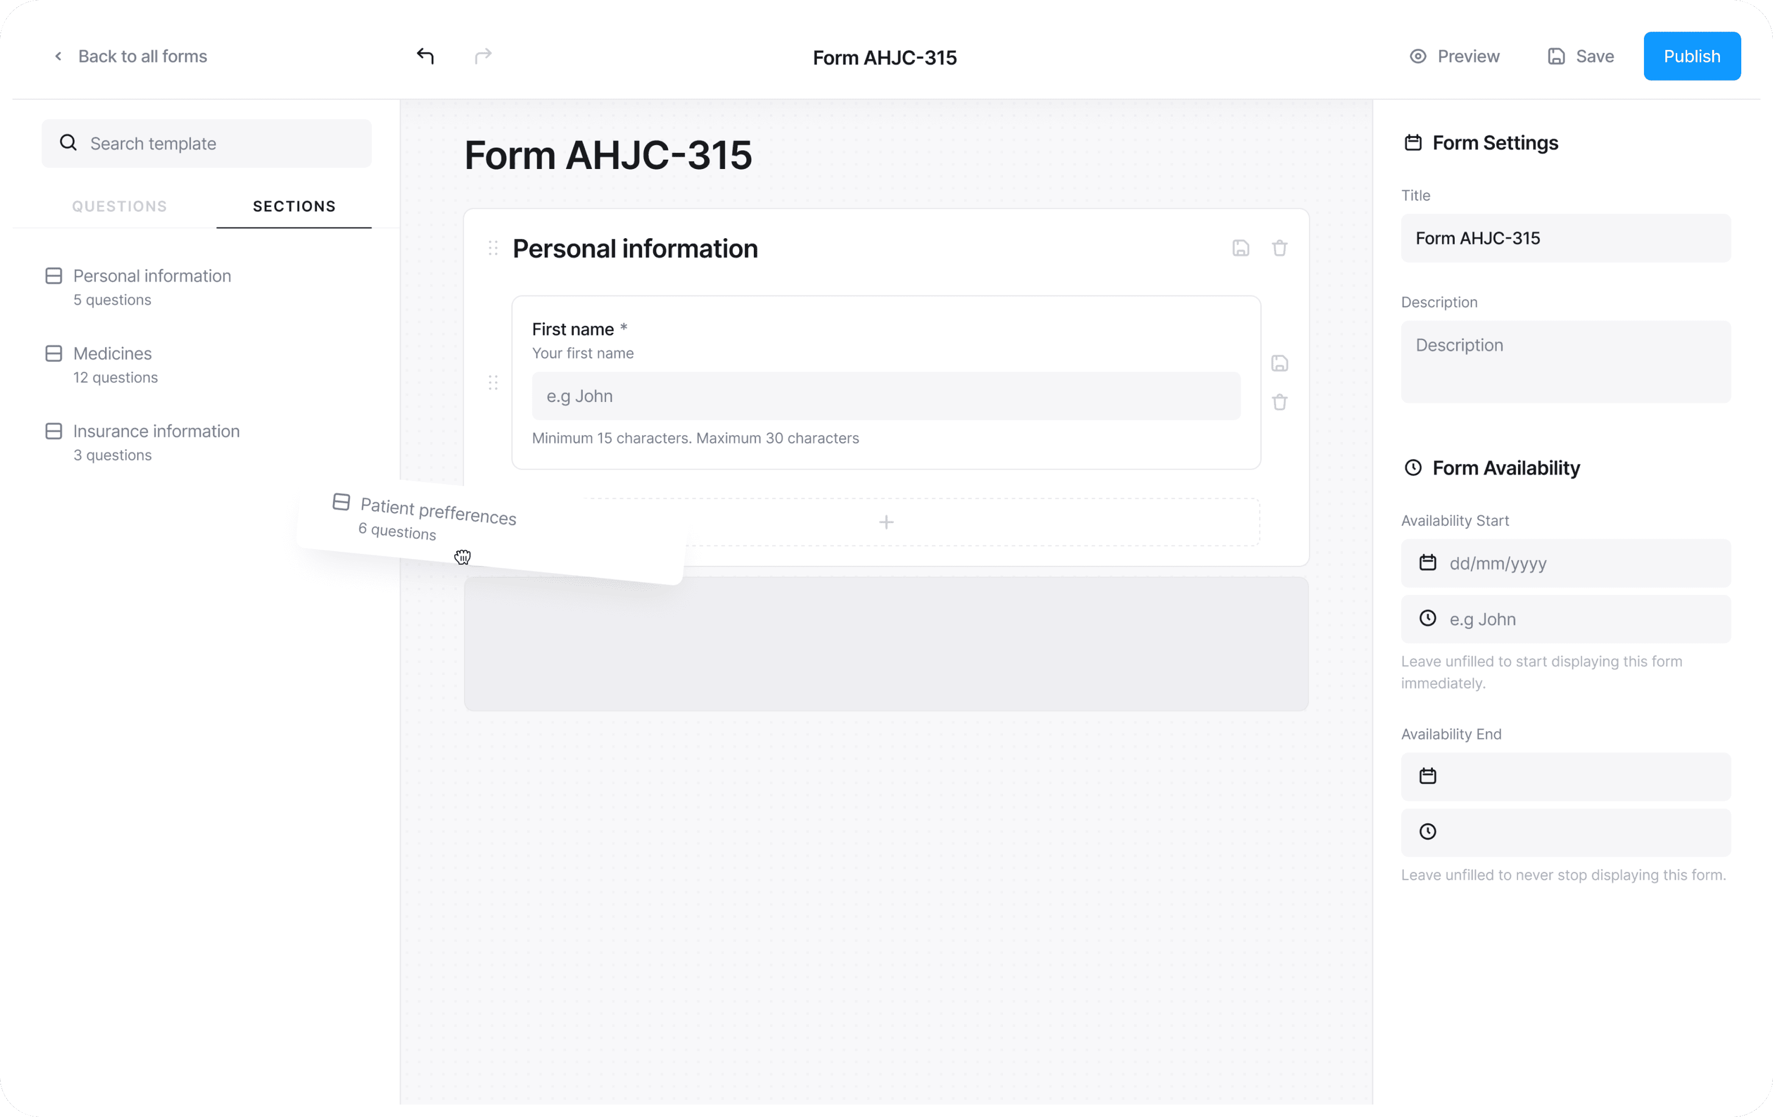The image size is (1773, 1117).
Task: Select the Sections tab
Action: click(294, 207)
